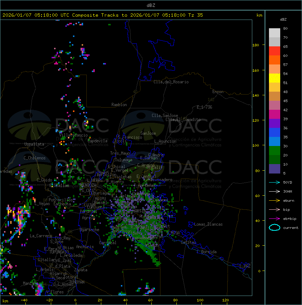Click the 'TUPUNGATO' map label
Viewport: 302px width, 305px height.
(59, 252)
